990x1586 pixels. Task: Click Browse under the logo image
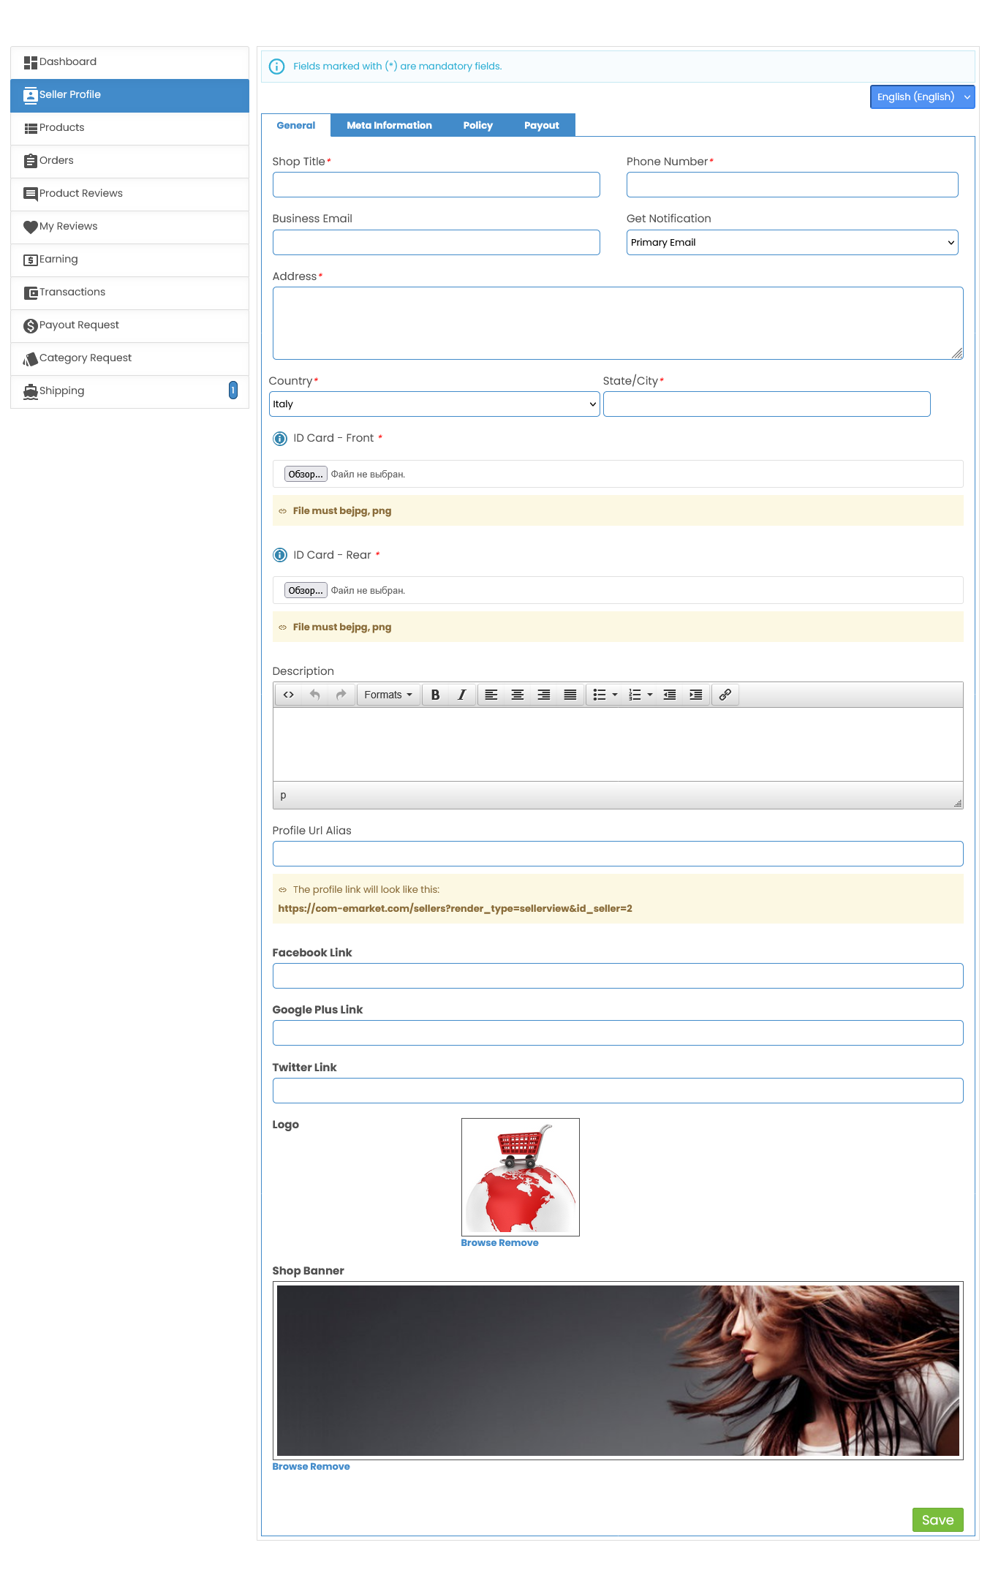click(479, 1243)
